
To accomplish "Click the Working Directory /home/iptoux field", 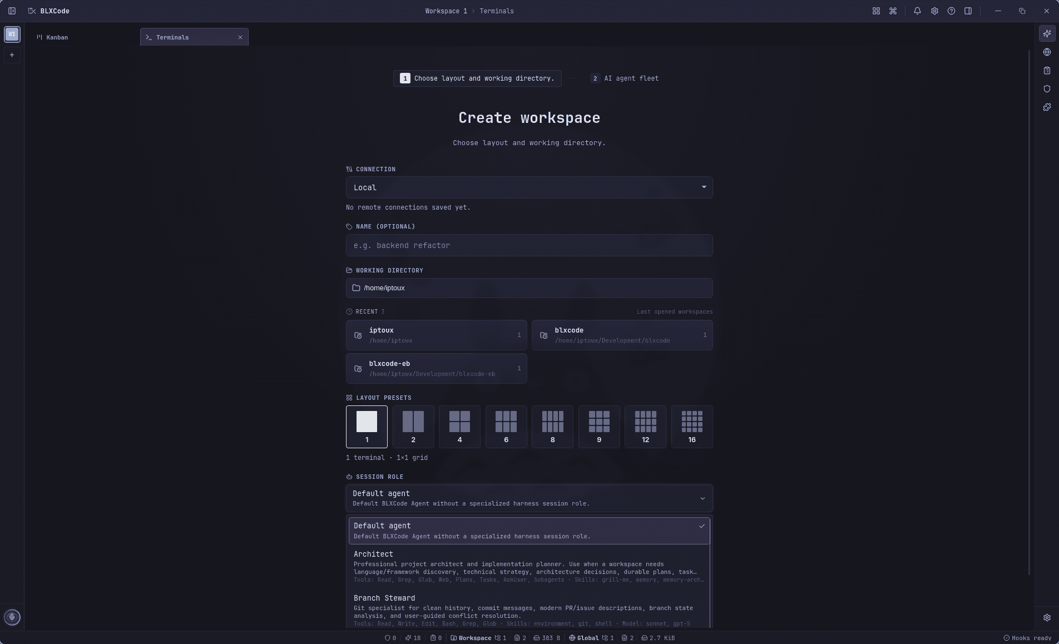I will [x=529, y=288].
